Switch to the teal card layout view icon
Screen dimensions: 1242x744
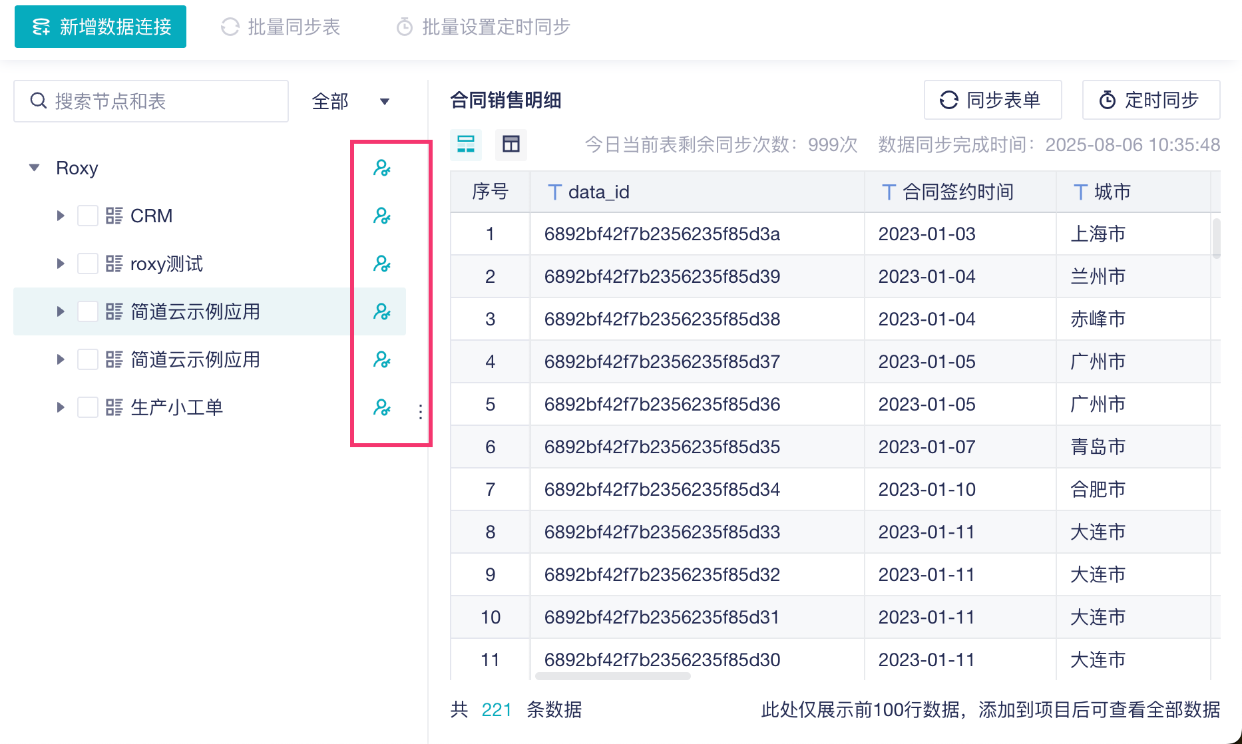[466, 144]
